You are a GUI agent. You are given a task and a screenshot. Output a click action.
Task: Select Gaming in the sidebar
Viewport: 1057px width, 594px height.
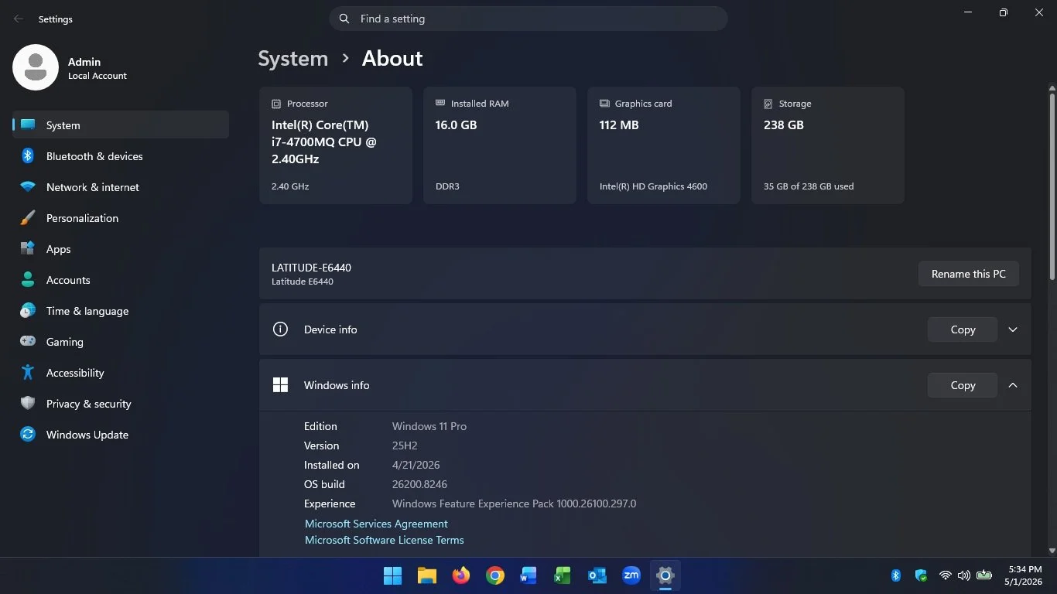click(121, 341)
